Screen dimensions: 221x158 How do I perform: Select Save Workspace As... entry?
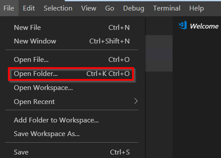(72, 134)
